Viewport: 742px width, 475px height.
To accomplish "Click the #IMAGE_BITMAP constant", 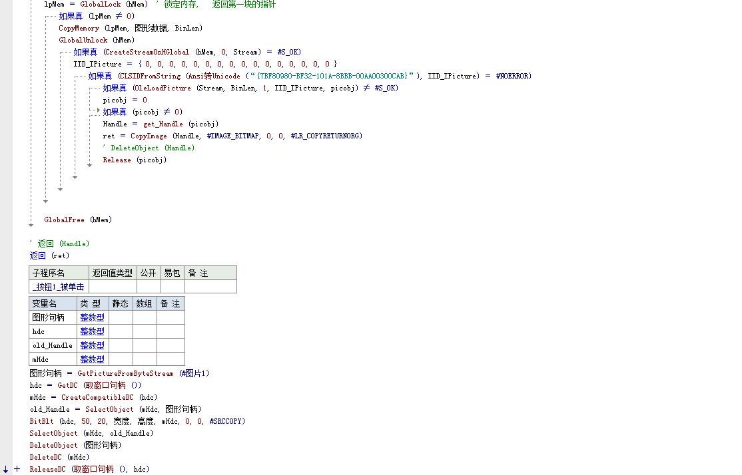I will coord(233,136).
